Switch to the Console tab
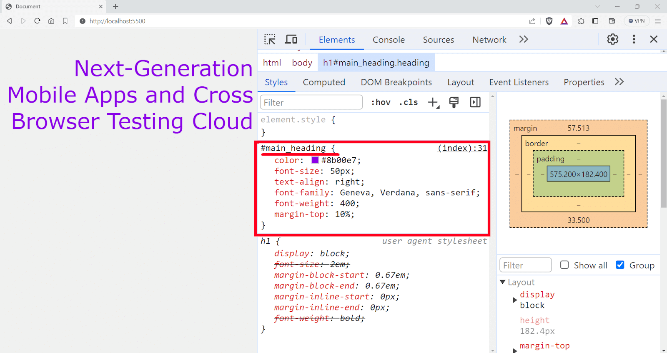Image resolution: width=667 pixels, height=353 pixels. pos(389,40)
